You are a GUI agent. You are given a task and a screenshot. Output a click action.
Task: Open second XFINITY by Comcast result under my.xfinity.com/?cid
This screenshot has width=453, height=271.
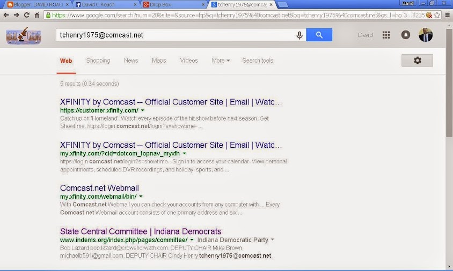coord(171,145)
